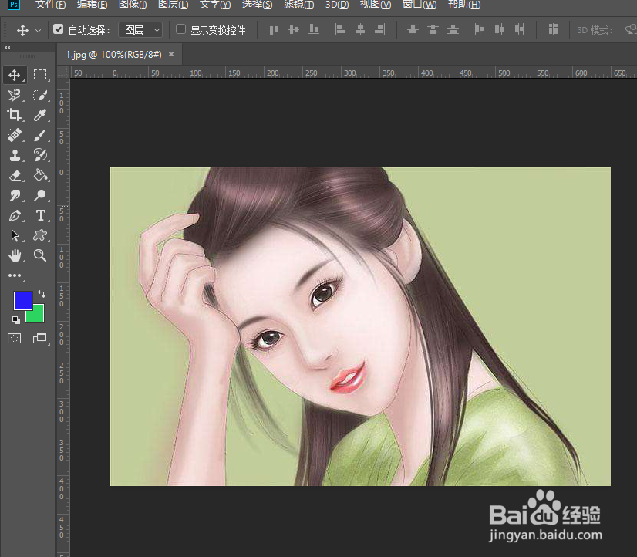The width and height of the screenshot is (637, 557).
Task: Collapse the toolbox with double arrows
Action: [7, 48]
